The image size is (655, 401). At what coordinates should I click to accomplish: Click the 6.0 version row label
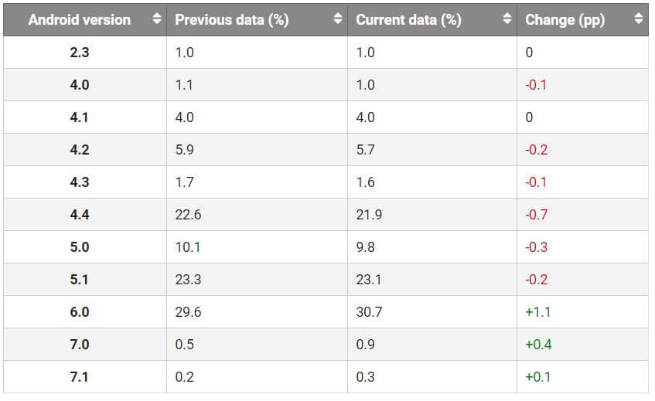(80, 312)
